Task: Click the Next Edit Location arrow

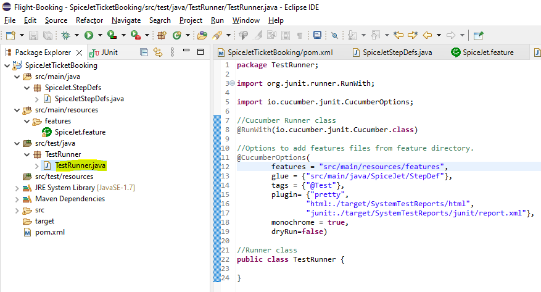Action: click(413, 35)
